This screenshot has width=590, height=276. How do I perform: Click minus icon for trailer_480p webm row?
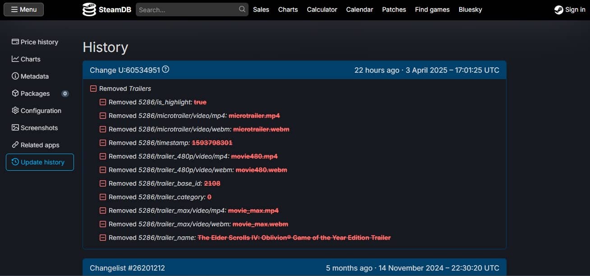pyautogui.click(x=103, y=170)
